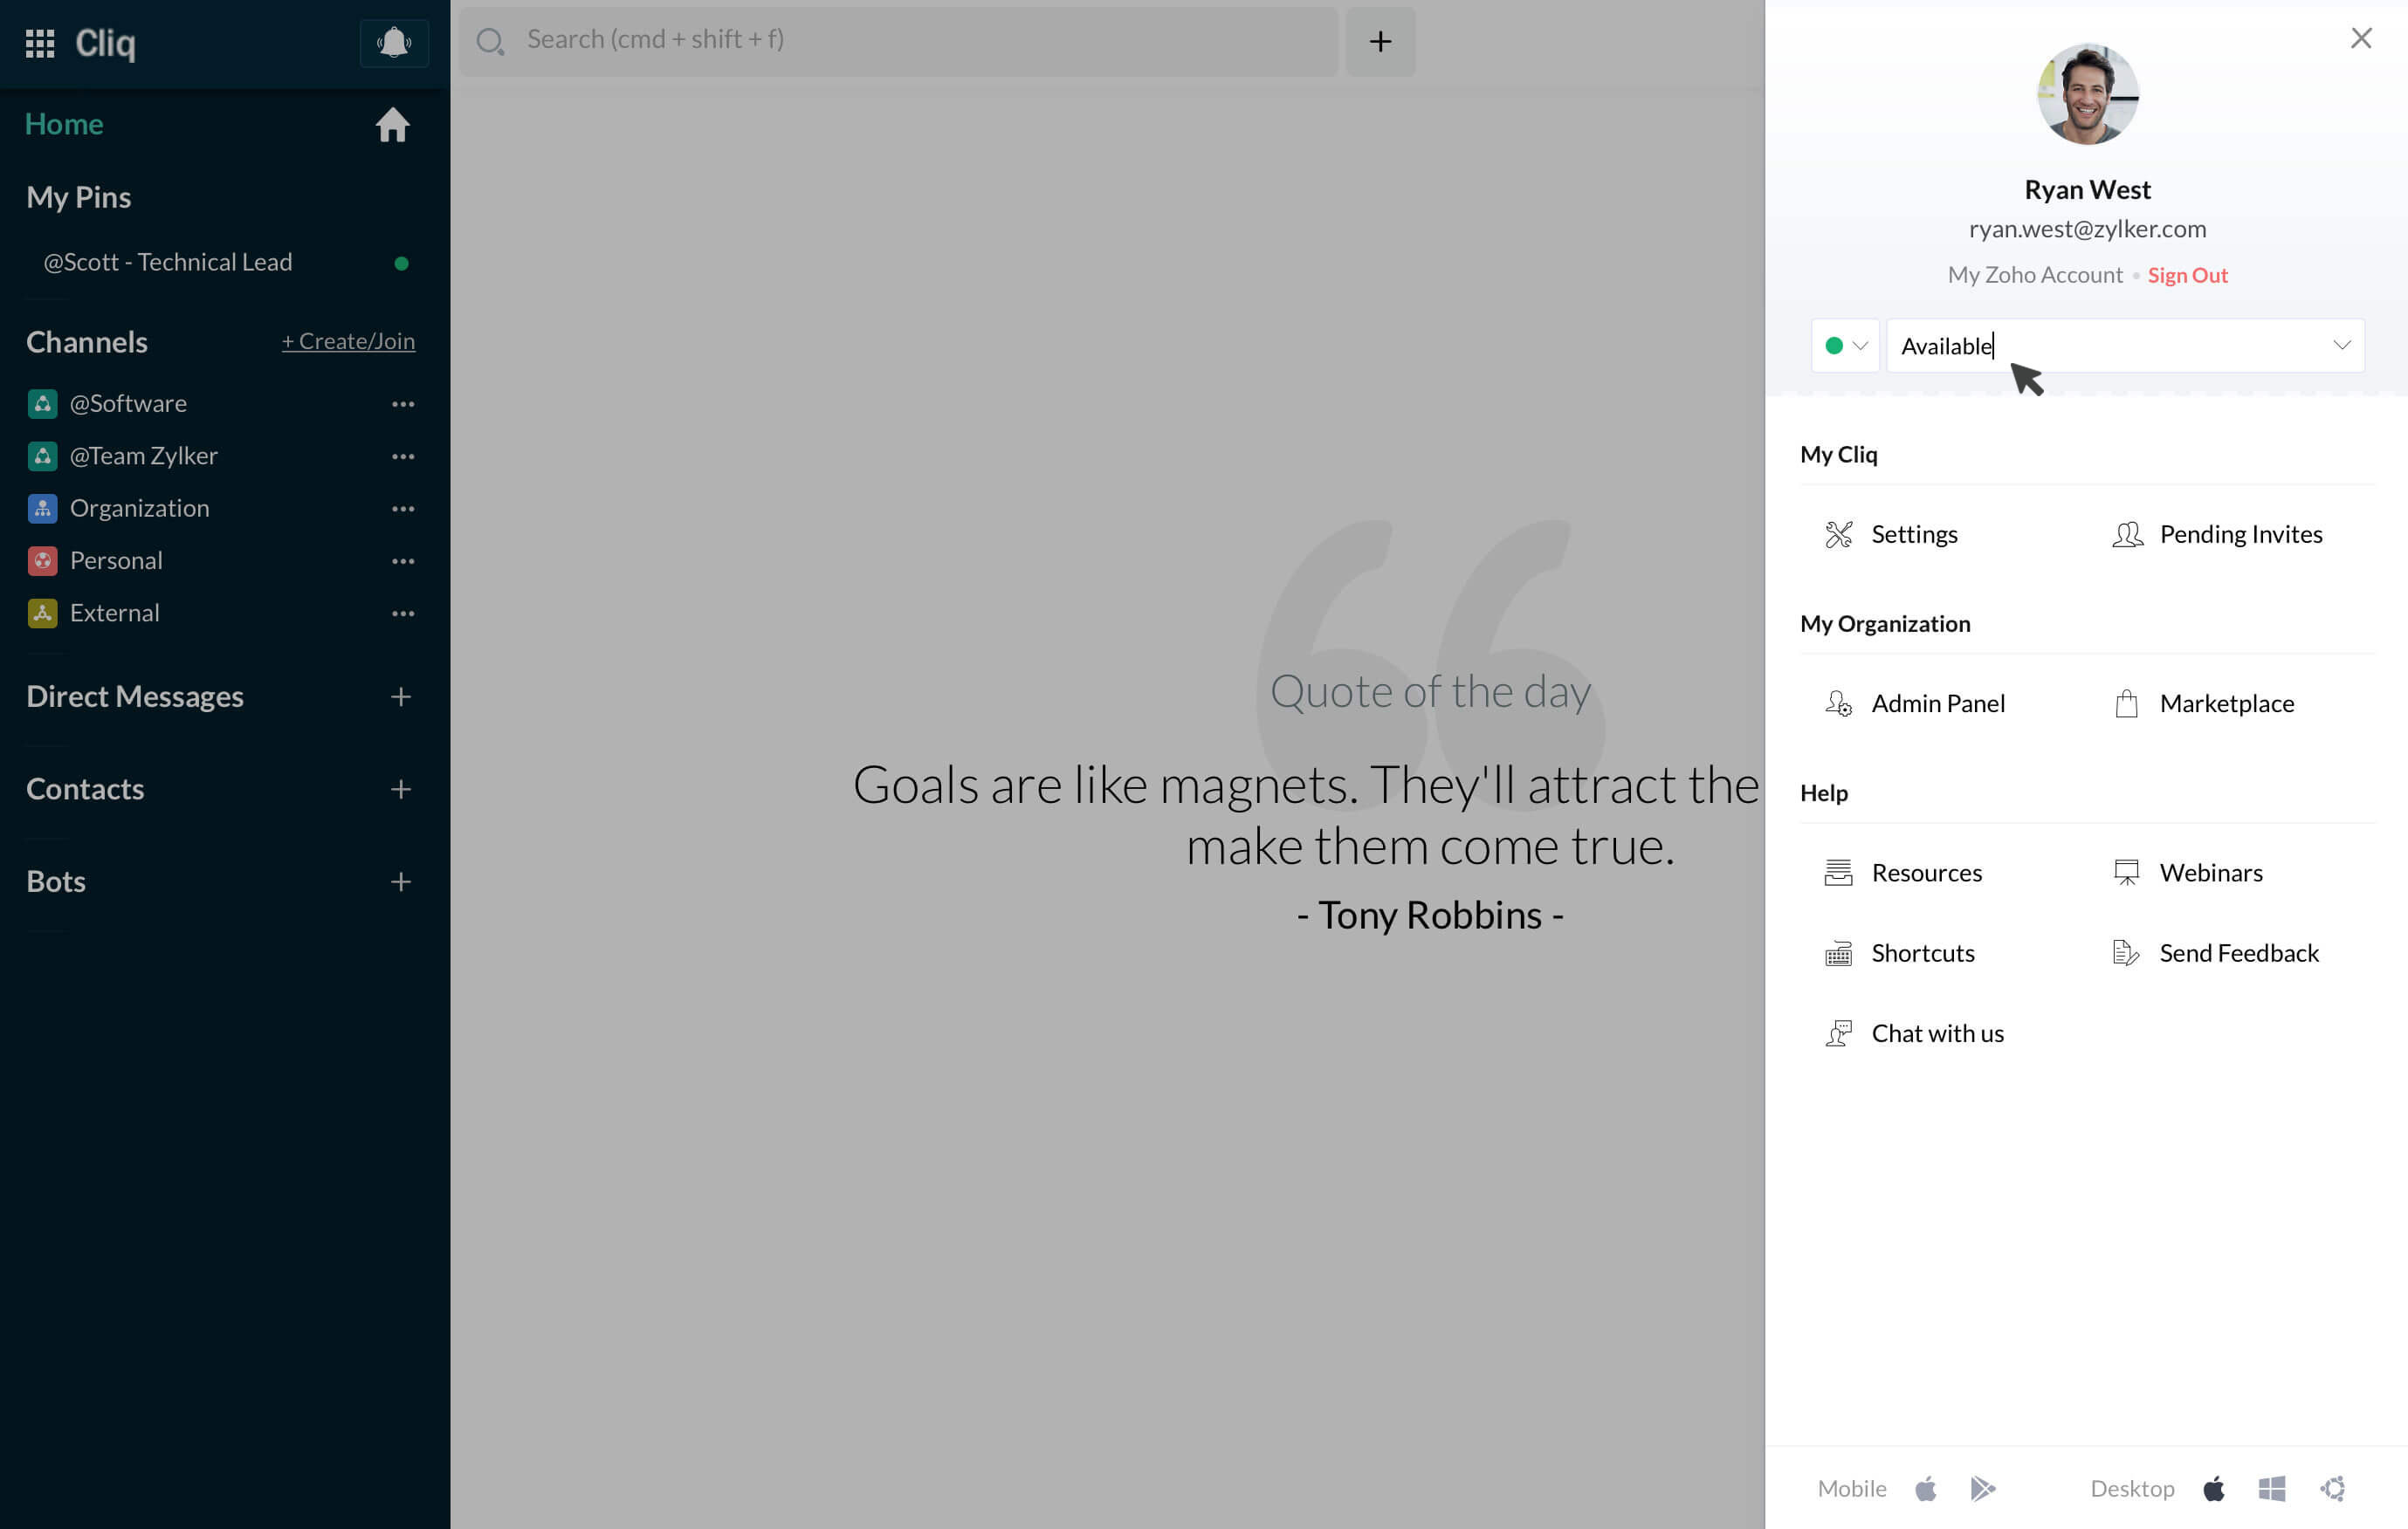Screen dimensions: 2408x1529
Task: Open the Zoho apps grid icon
Action: [x=40, y=43]
